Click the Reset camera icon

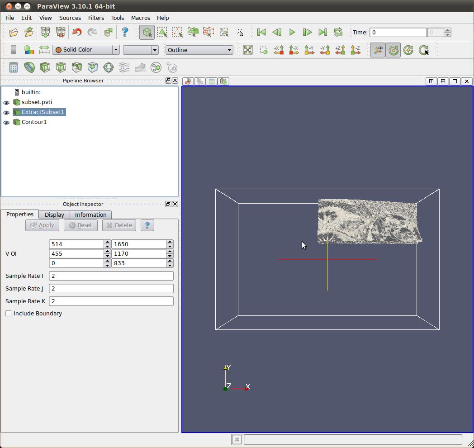[x=247, y=50]
